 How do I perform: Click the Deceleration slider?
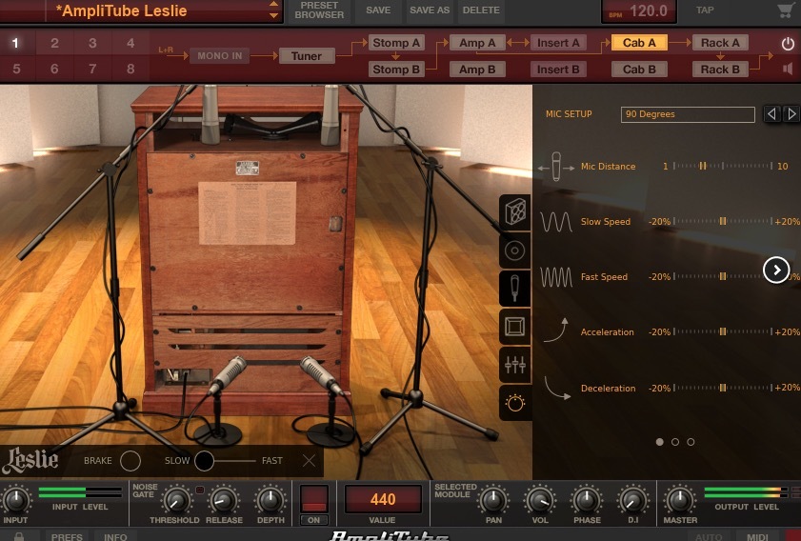pyautogui.click(x=723, y=388)
